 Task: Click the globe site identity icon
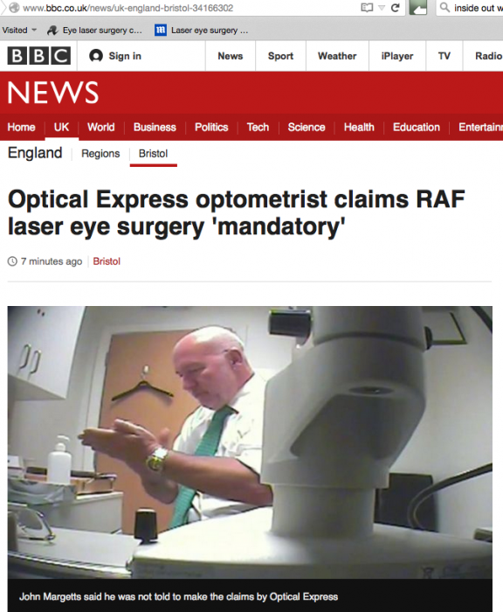(x=14, y=8)
